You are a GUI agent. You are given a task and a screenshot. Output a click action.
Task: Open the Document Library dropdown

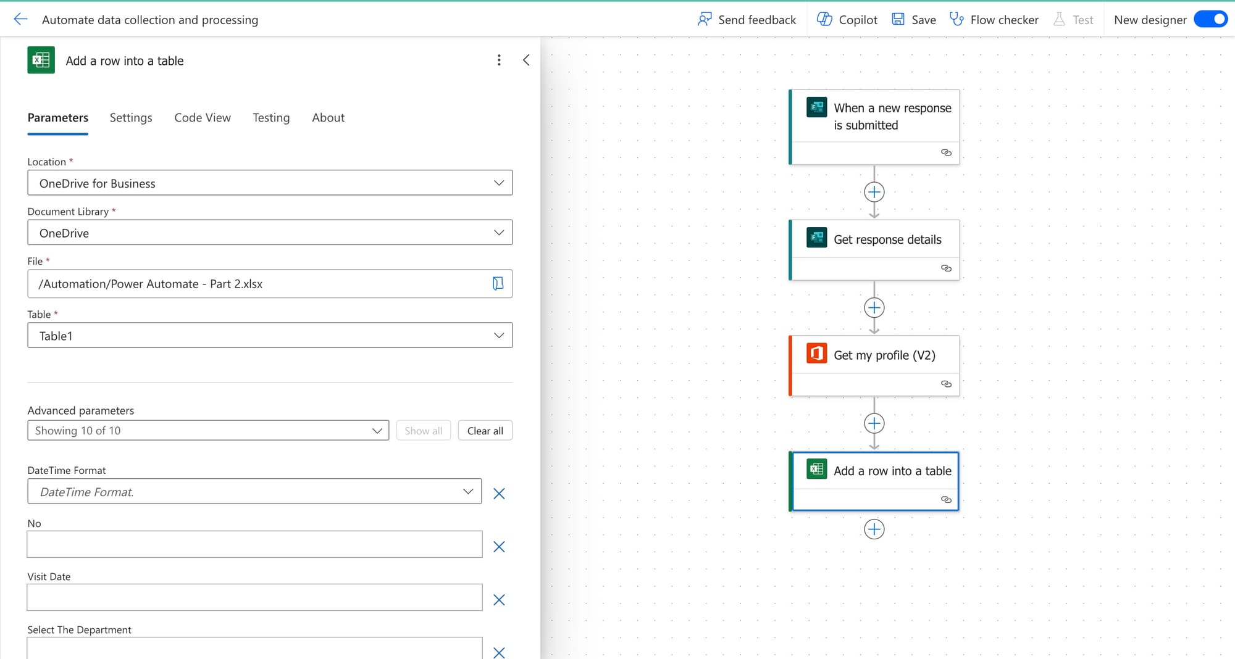[x=270, y=233]
